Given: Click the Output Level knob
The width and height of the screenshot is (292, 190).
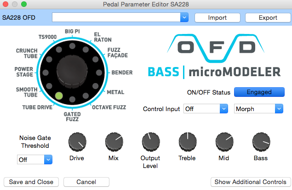Looking at the screenshot, I should point(151,142).
